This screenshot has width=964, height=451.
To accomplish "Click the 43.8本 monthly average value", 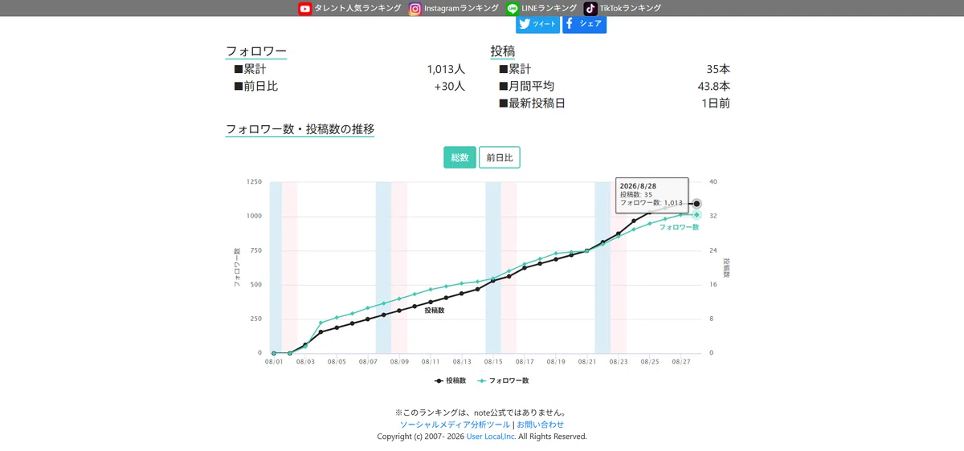I will tap(714, 86).
